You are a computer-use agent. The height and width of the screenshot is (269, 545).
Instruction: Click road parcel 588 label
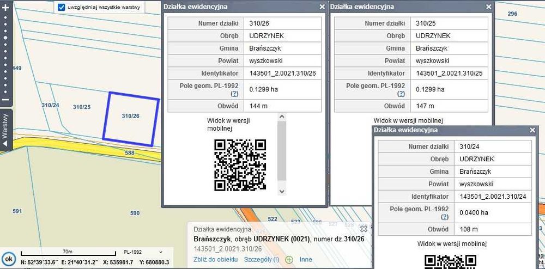pos(130,152)
